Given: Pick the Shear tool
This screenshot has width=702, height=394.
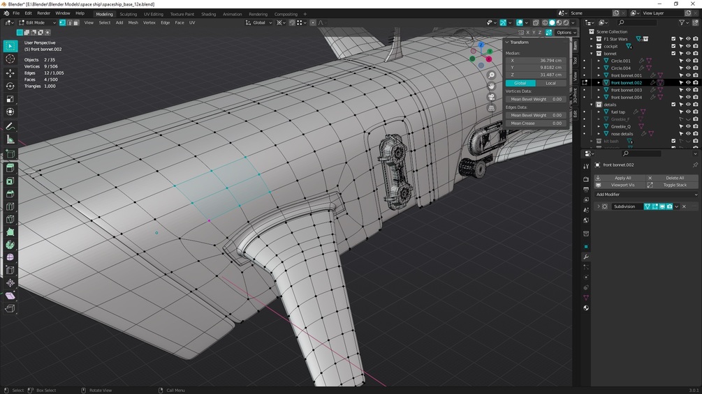Looking at the screenshot, I should [x=10, y=296].
